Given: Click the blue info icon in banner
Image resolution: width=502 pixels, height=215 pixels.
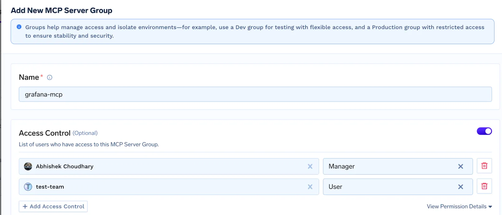Looking at the screenshot, I should (19, 27).
